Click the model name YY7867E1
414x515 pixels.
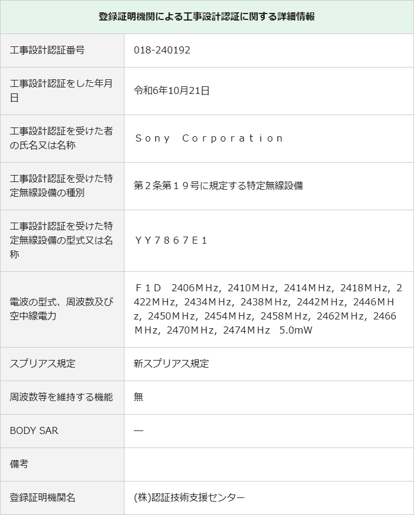[171, 241]
